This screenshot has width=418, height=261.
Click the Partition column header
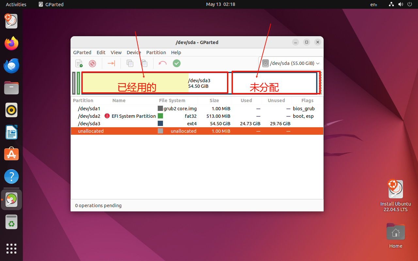(x=83, y=100)
